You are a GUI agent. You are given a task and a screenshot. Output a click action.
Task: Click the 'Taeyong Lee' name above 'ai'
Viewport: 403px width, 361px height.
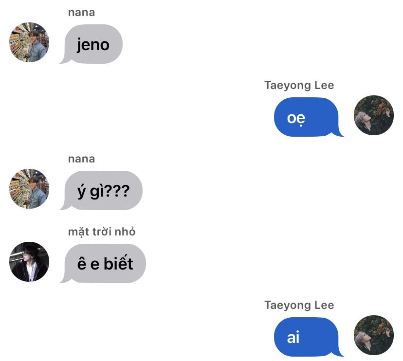pyautogui.click(x=299, y=305)
